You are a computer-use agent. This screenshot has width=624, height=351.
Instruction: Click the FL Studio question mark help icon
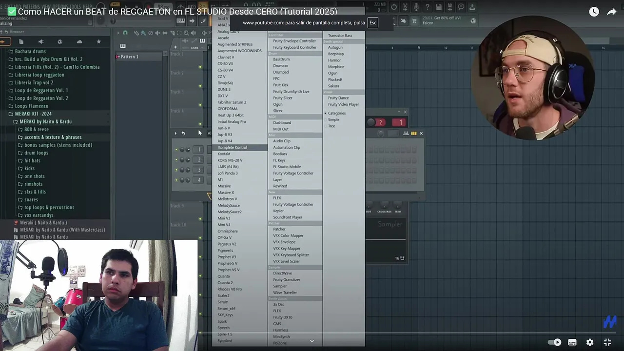(x=427, y=7)
